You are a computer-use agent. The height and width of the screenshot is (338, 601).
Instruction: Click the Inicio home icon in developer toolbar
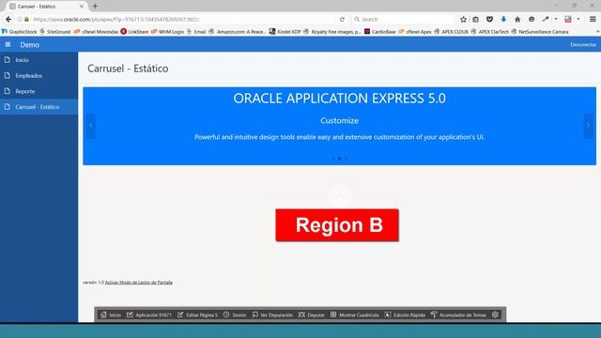pyautogui.click(x=111, y=315)
